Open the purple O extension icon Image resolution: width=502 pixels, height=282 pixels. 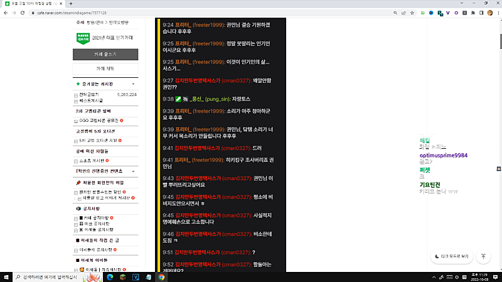pos(456,13)
